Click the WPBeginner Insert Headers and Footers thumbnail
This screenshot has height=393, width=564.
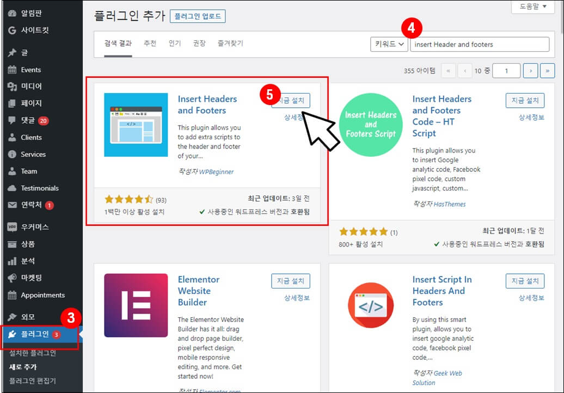136,125
